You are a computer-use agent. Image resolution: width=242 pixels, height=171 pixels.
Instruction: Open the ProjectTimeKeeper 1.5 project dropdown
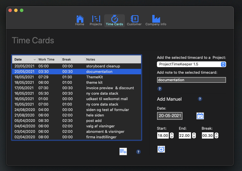(x=191, y=64)
